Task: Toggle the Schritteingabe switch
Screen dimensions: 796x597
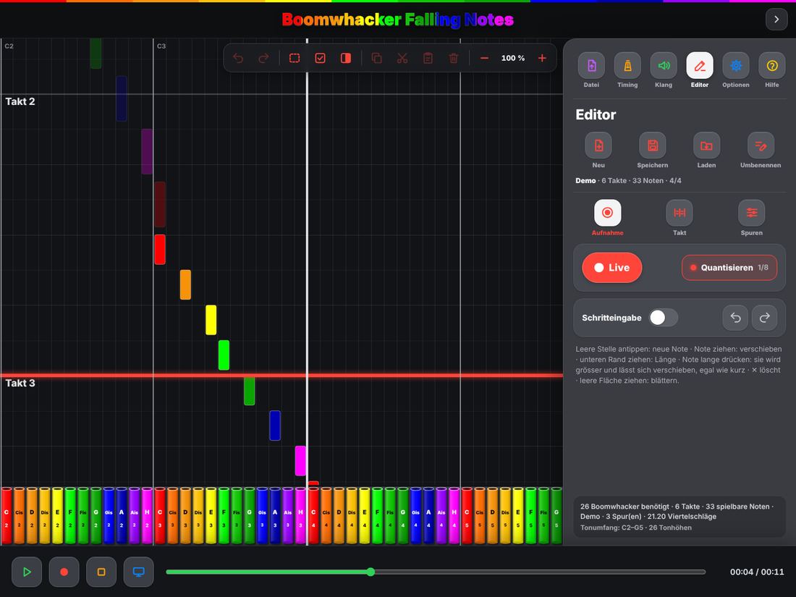Action: [663, 318]
